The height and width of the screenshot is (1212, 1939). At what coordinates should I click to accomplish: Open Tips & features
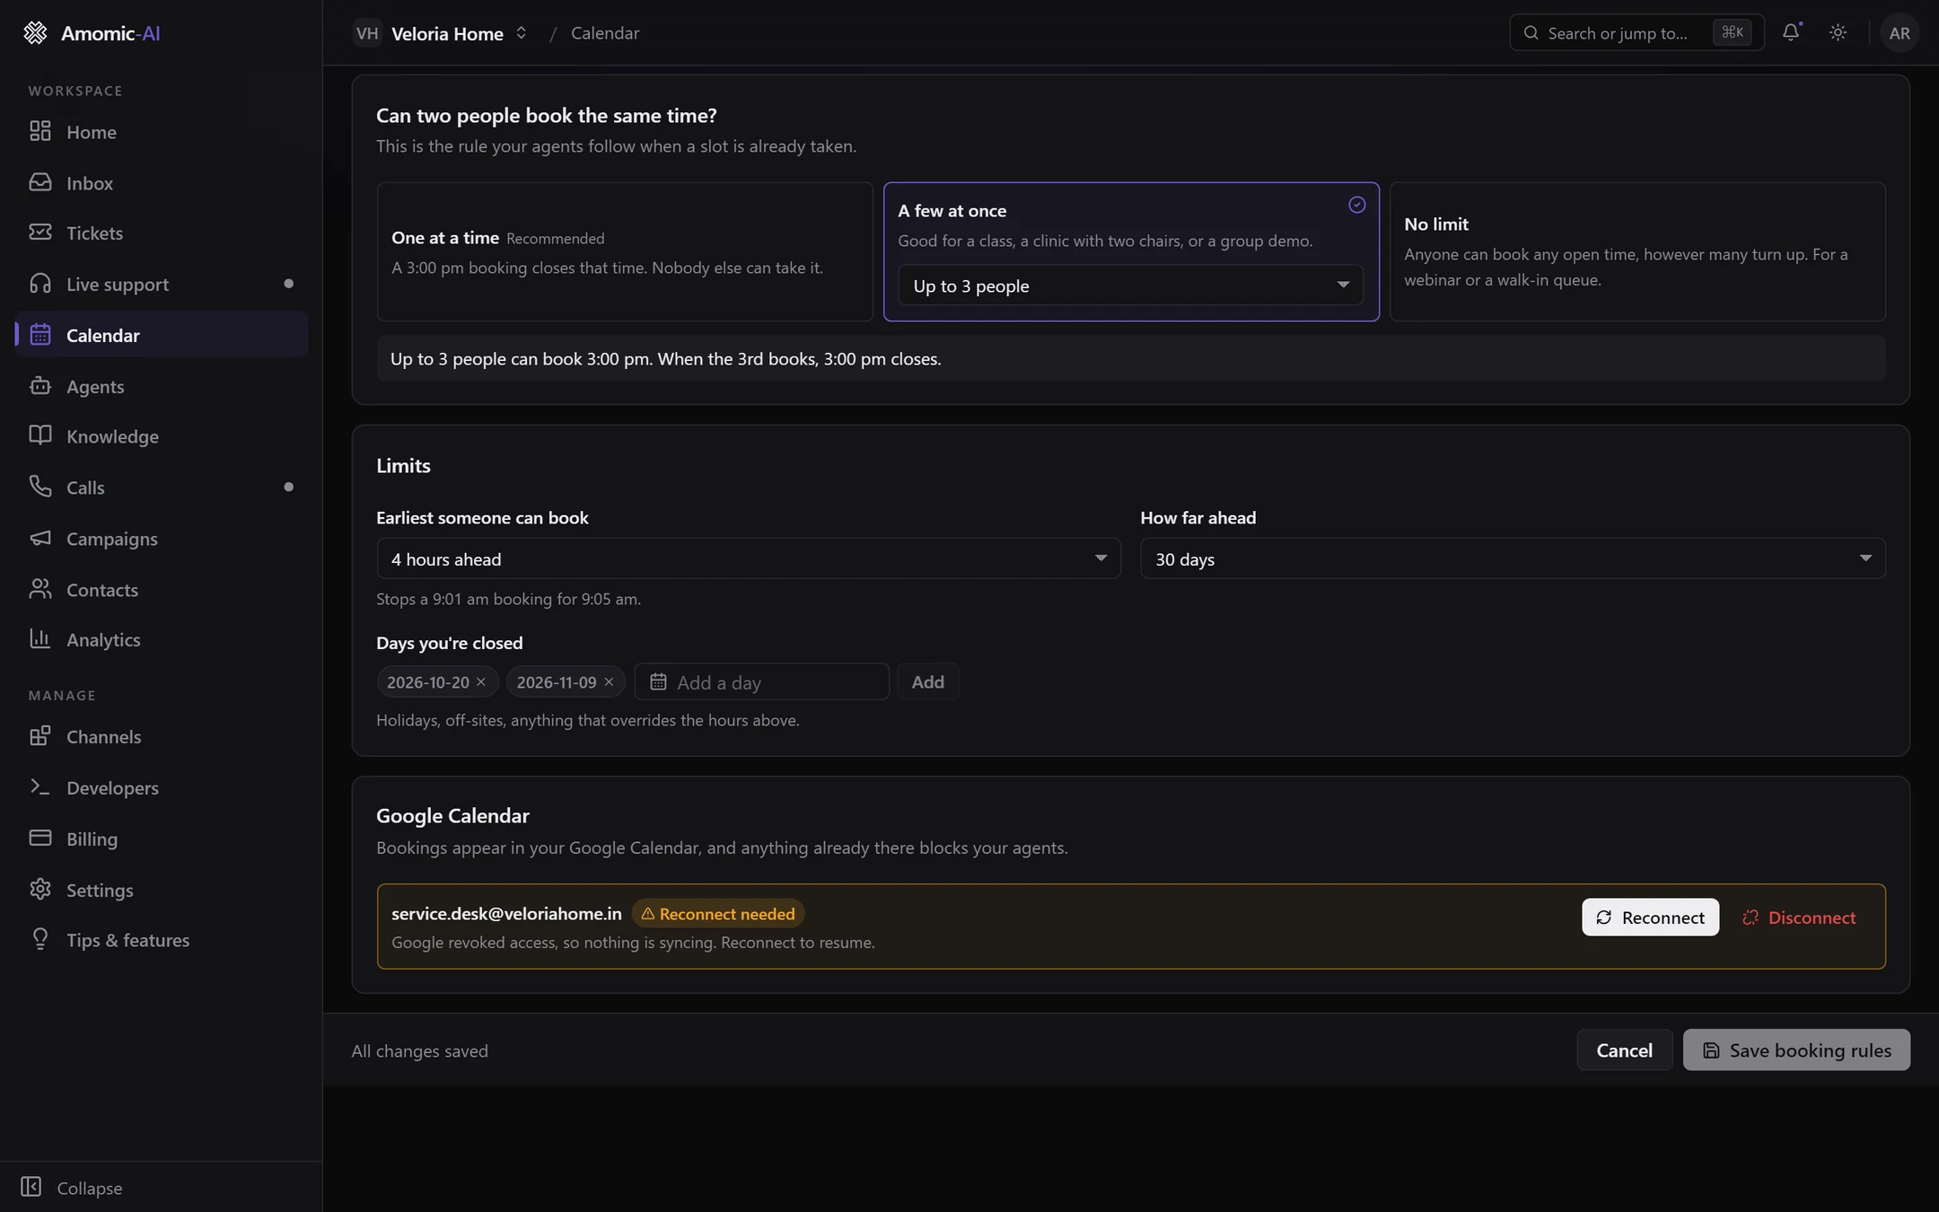tap(162, 941)
